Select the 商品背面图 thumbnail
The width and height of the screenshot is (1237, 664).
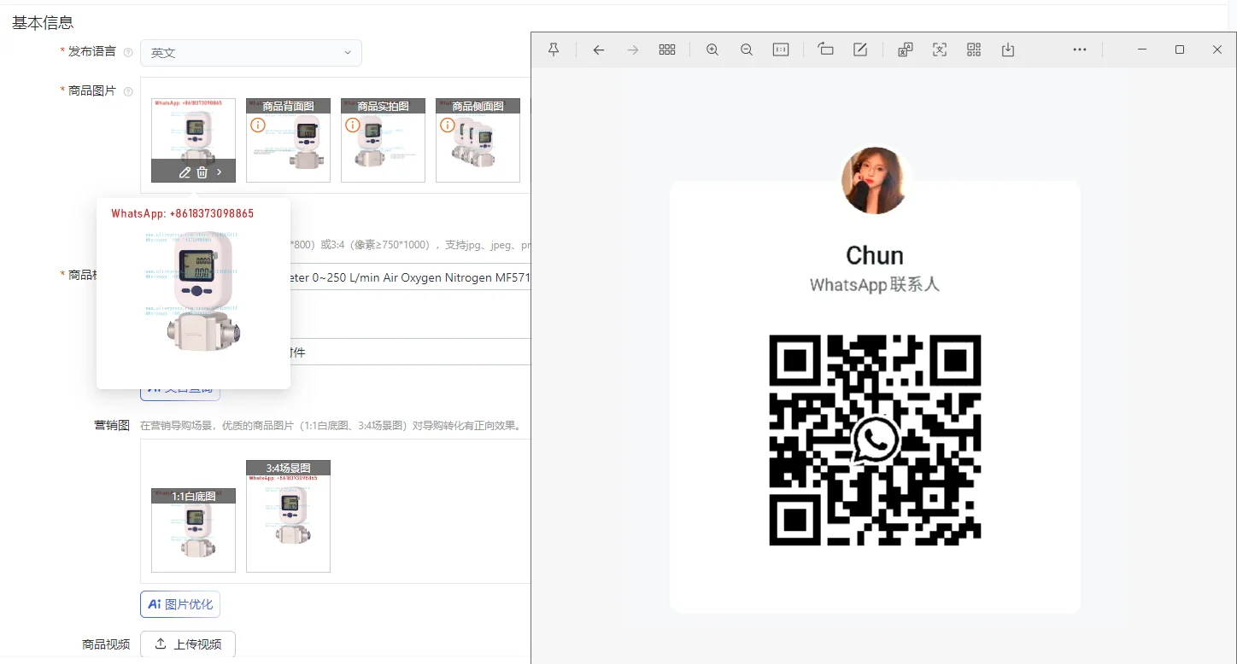(288, 140)
